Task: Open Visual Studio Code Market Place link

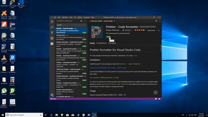Action: (x=108, y=68)
